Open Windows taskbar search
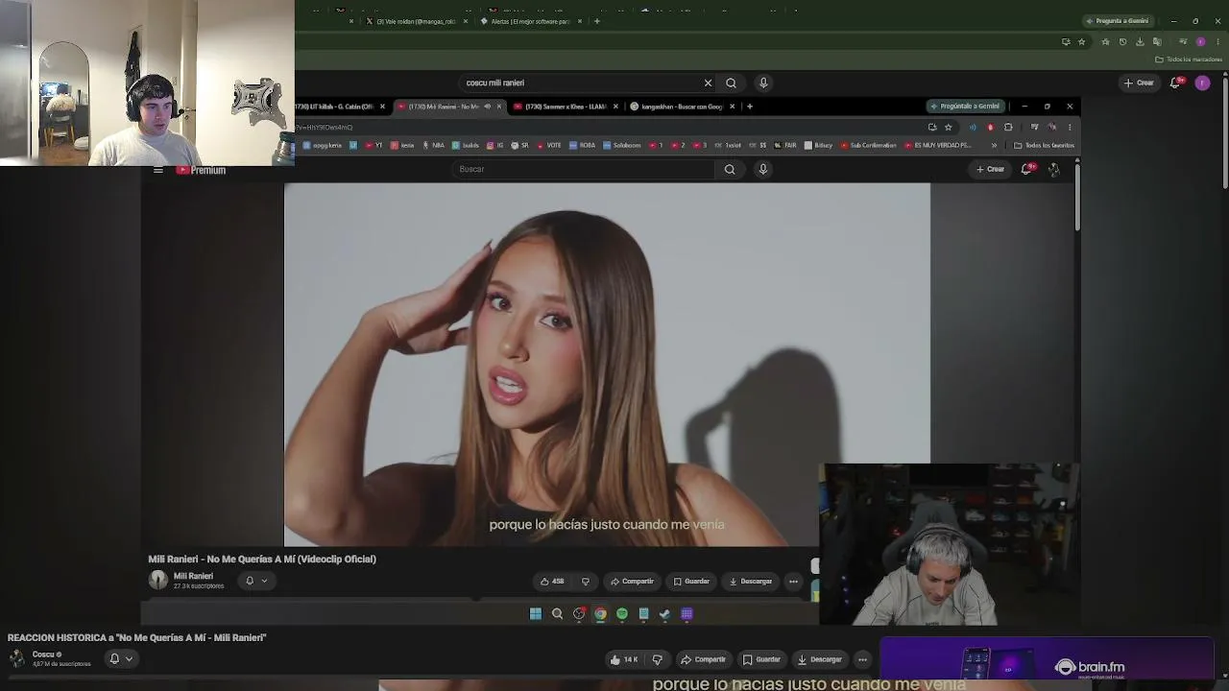Image resolution: width=1229 pixels, height=691 pixels. (557, 614)
